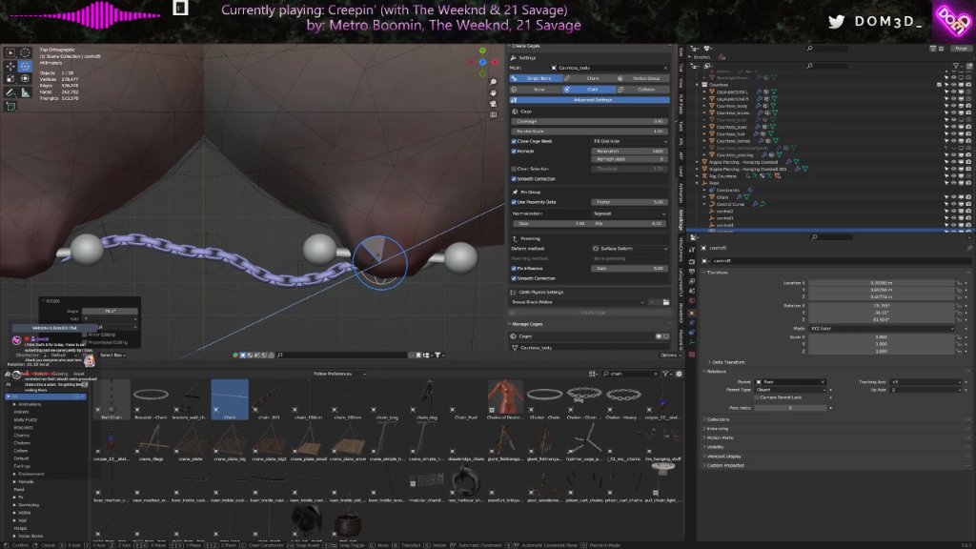Click the green Y axis gizmo dot
The height and width of the screenshot is (549, 976).
coord(482,51)
